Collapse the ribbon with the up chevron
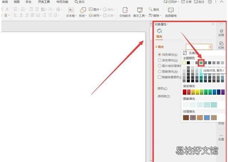The width and height of the screenshot is (228, 162). [222, 2]
